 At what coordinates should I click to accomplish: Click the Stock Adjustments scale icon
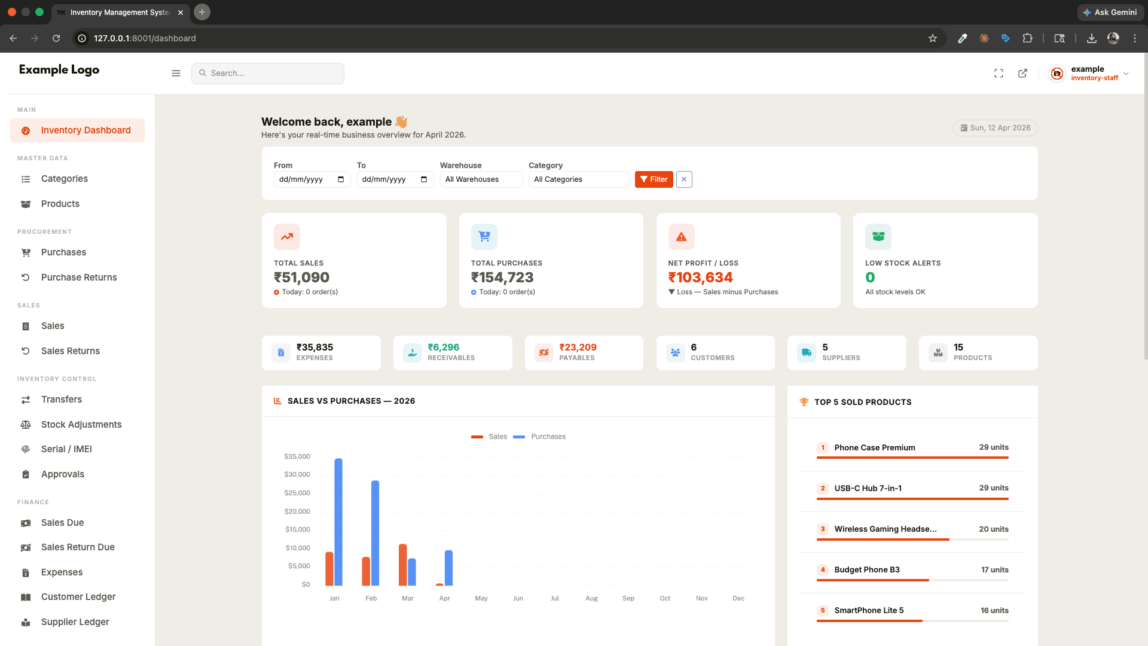point(26,425)
